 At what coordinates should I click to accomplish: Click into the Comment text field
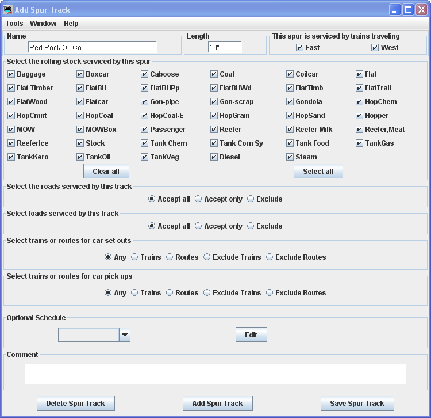(214, 374)
